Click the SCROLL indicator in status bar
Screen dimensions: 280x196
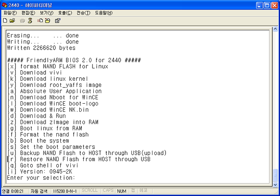click(90, 191)
